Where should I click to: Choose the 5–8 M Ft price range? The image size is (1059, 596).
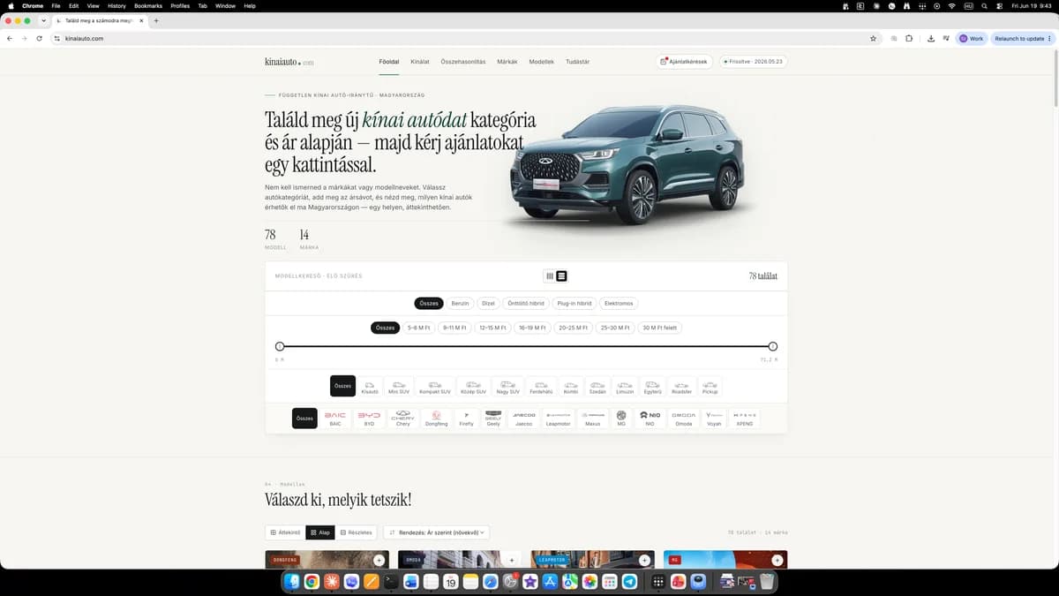click(x=419, y=328)
